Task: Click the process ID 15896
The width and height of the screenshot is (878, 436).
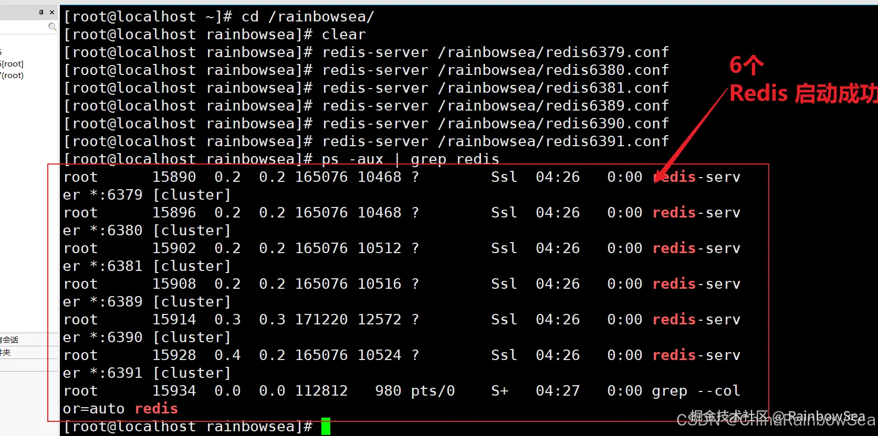Action: click(174, 212)
